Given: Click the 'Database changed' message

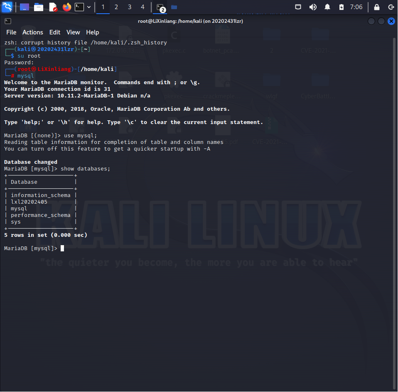Looking at the screenshot, I should (31, 162).
